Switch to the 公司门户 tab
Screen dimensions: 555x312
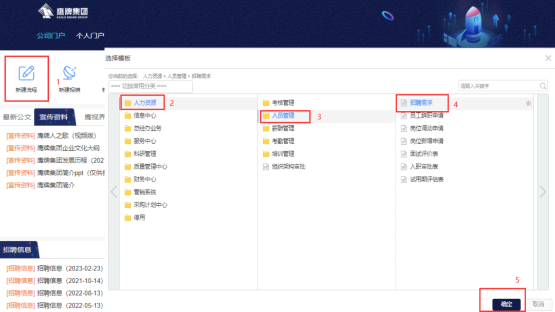pyautogui.click(x=51, y=36)
